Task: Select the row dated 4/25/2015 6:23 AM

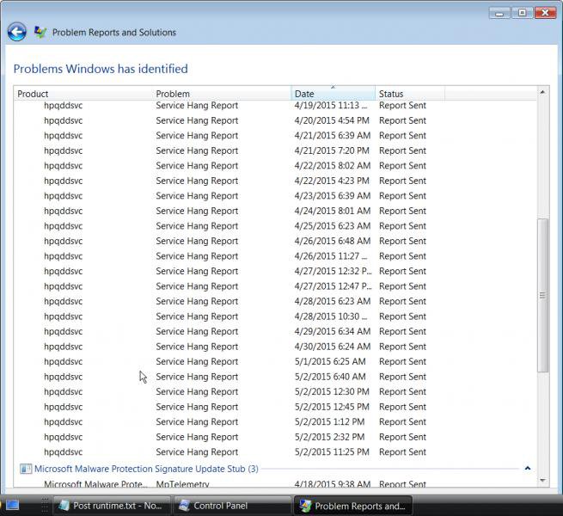Action: point(275,226)
